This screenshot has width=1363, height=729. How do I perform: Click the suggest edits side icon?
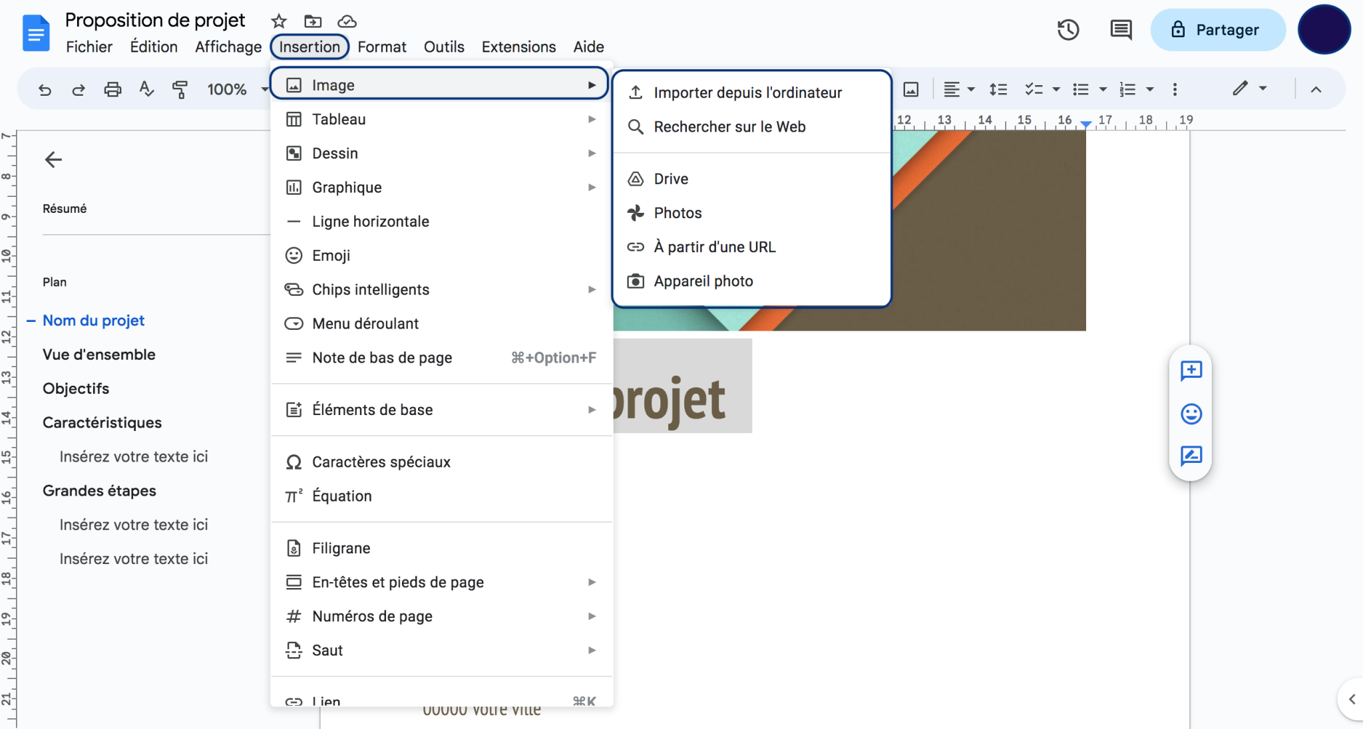1191,456
